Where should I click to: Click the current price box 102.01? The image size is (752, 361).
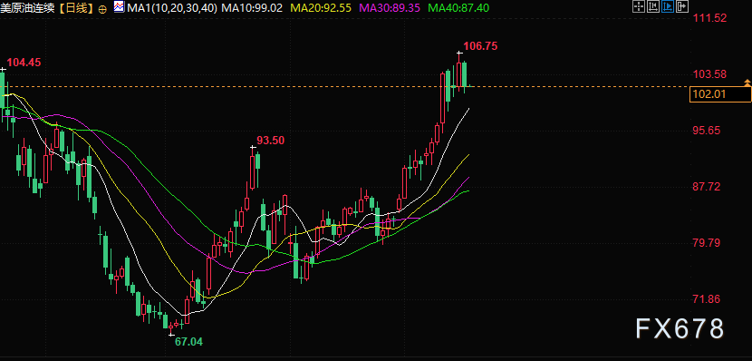pyautogui.click(x=720, y=94)
